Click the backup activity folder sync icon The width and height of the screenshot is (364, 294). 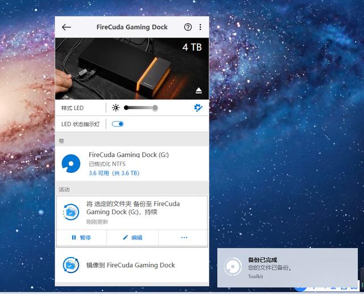pos(71,212)
